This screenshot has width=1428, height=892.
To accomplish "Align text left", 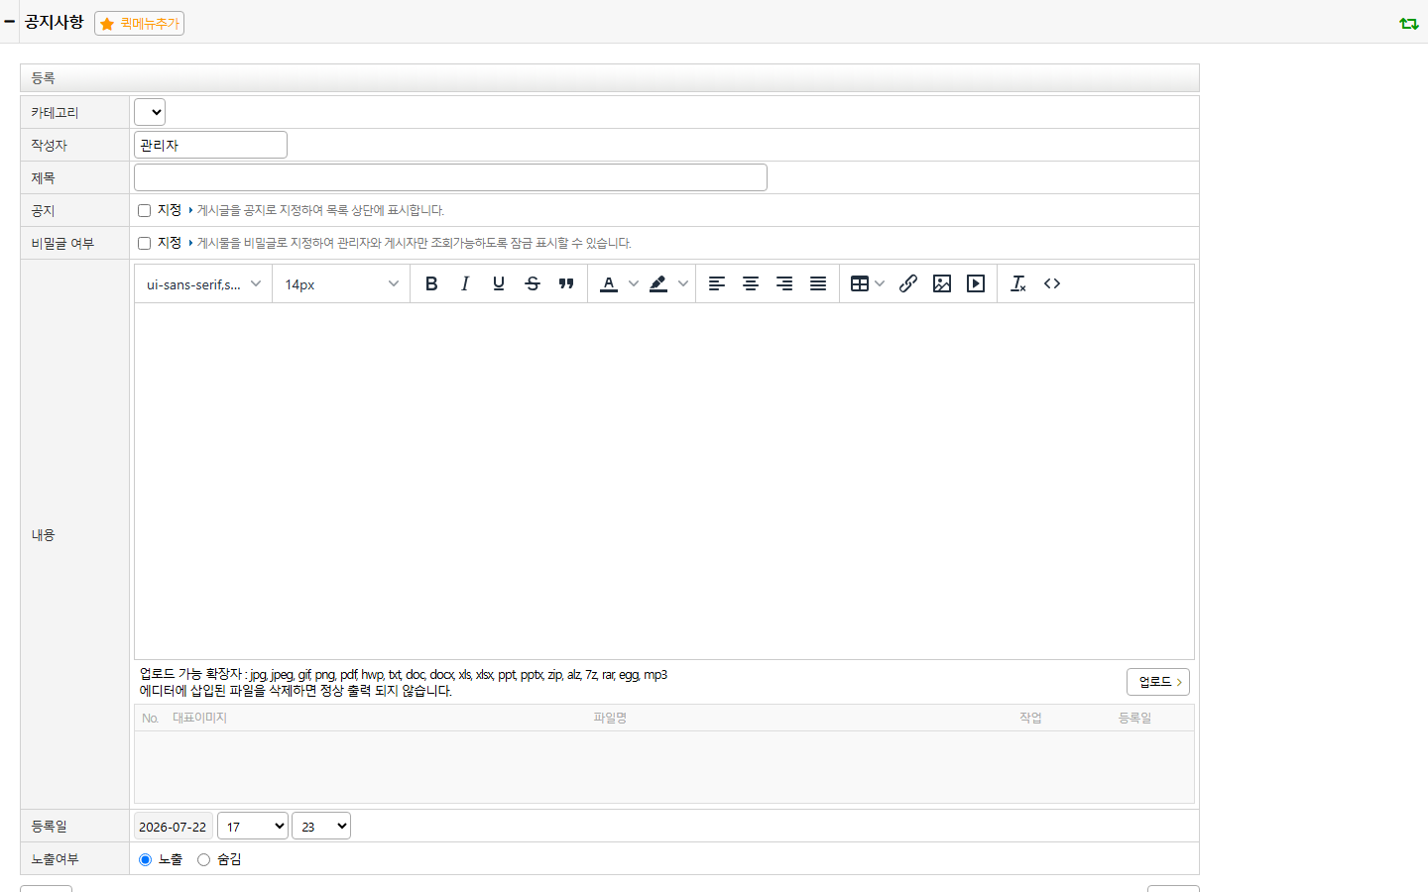I will pyautogui.click(x=717, y=283).
